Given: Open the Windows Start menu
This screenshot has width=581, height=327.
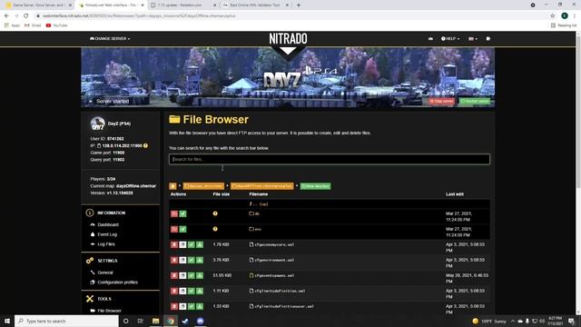Looking at the screenshot, I should (7, 321).
